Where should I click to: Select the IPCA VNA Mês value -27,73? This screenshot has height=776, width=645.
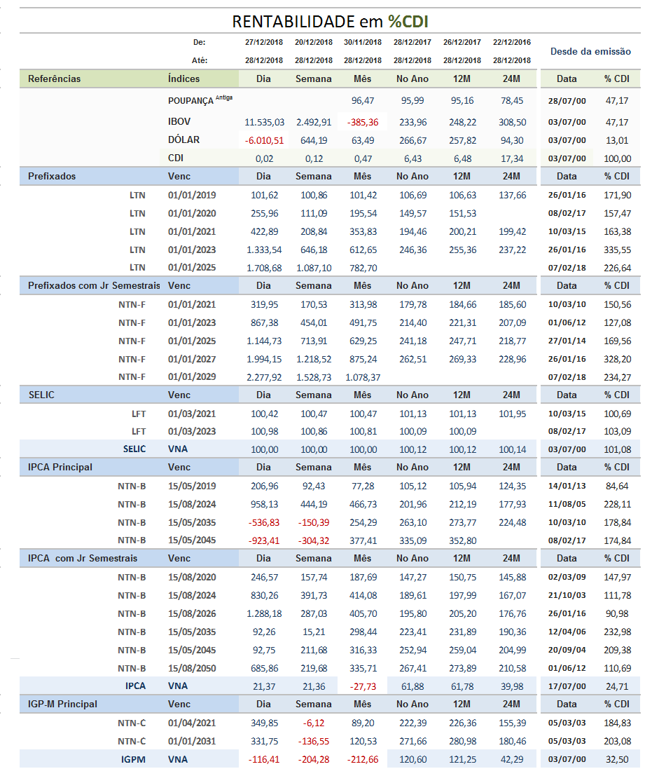363,686
